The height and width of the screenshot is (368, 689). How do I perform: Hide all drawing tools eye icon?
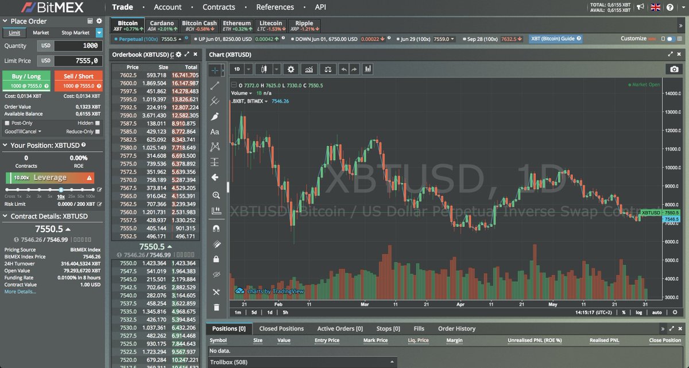pyautogui.click(x=216, y=275)
